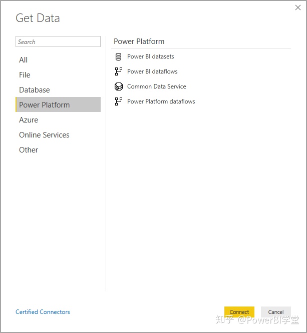Click the Power Platform dataflows icon

click(x=119, y=101)
